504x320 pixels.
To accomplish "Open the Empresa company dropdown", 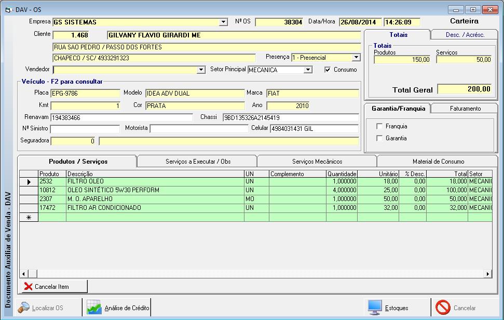I will [222, 22].
